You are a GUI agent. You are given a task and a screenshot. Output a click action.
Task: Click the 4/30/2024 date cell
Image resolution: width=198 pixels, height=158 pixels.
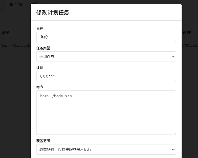tap(190, 45)
